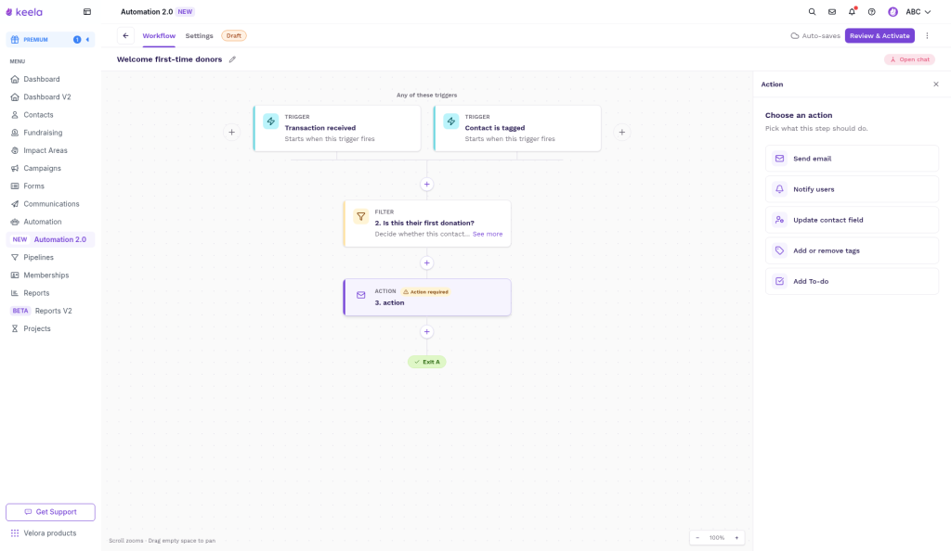This screenshot has width=951, height=551.
Task: Expand the Premium banner arrow
Action: pyautogui.click(x=87, y=39)
